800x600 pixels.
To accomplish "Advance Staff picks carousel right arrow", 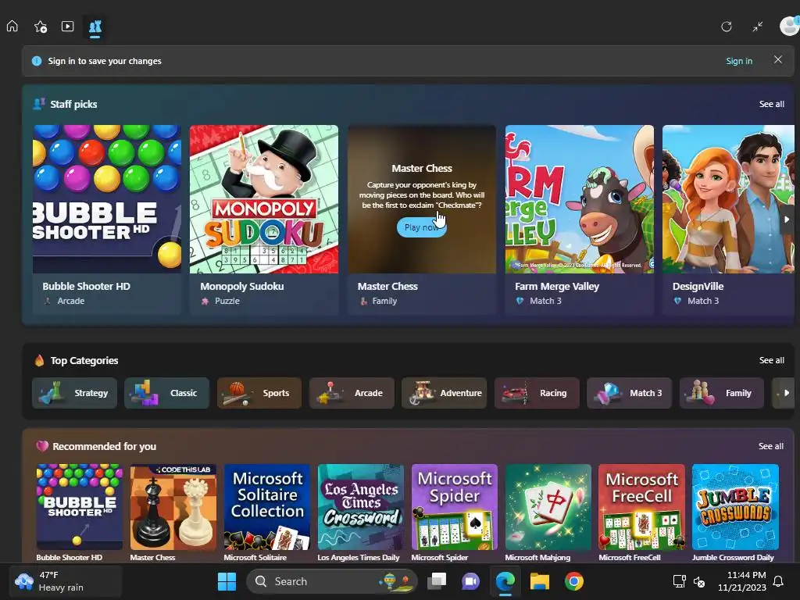I will pyautogui.click(x=787, y=220).
